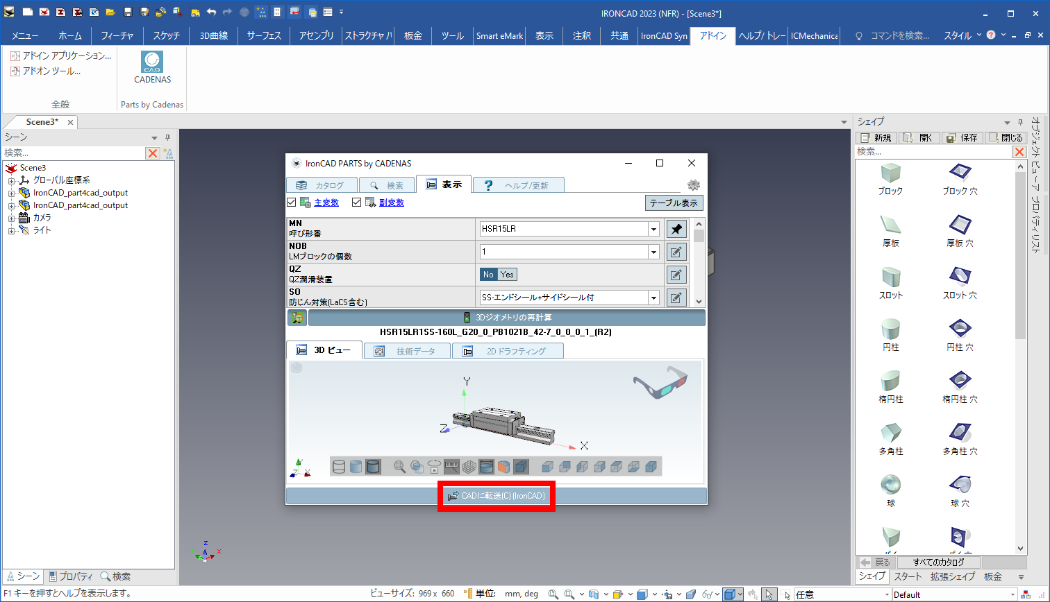
Task: Open the NOB block count dropdown
Action: click(x=653, y=252)
